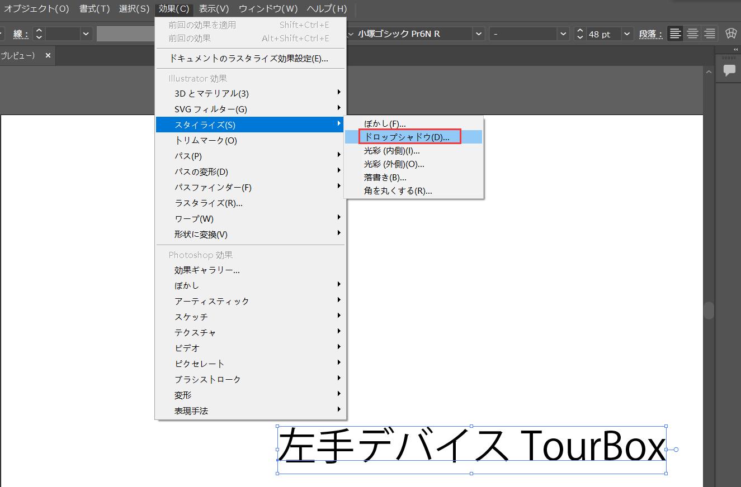Open the comment icon in right panel
The height and width of the screenshot is (487, 741).
(x=729, y=69)
